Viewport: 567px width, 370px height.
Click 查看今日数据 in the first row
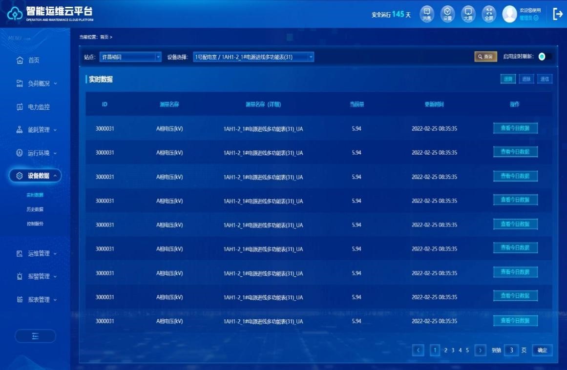pos(515,128)
